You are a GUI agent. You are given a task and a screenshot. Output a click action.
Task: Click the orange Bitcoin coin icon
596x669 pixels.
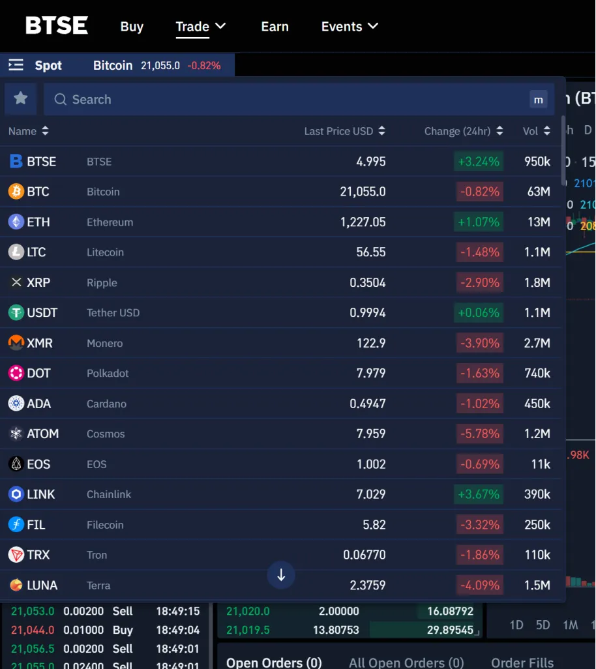(16, 192)
